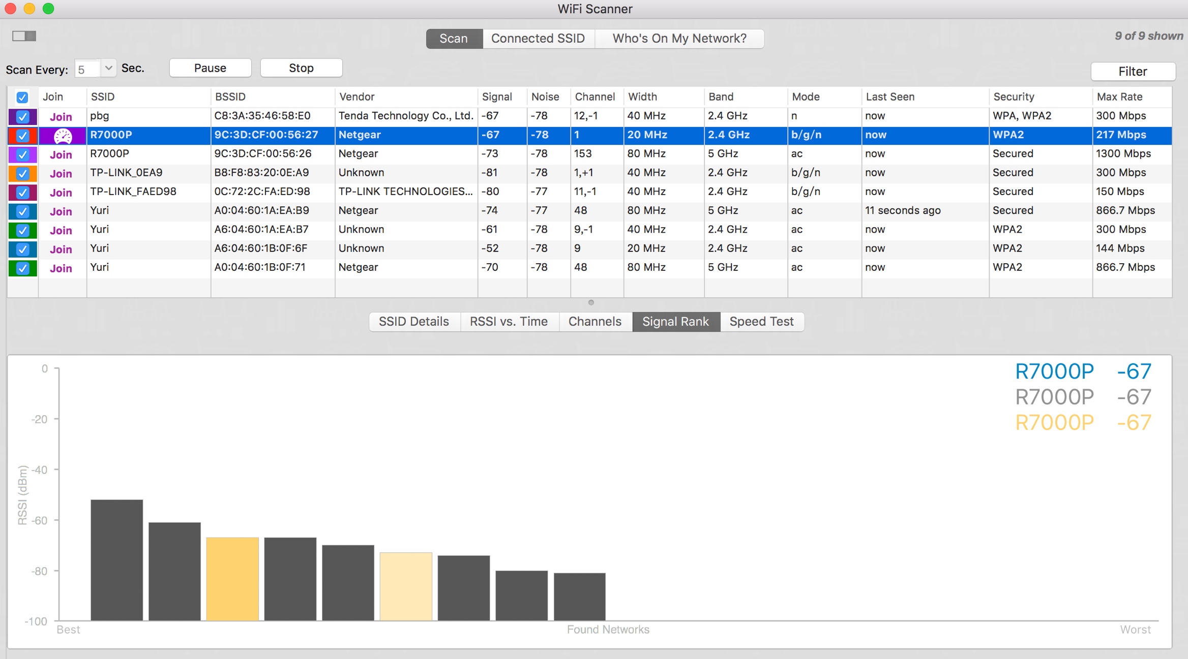Open the Scan Every seconds dropdown
The width and height of the screenshot is (1188, 659).
(x=108, y=68)
